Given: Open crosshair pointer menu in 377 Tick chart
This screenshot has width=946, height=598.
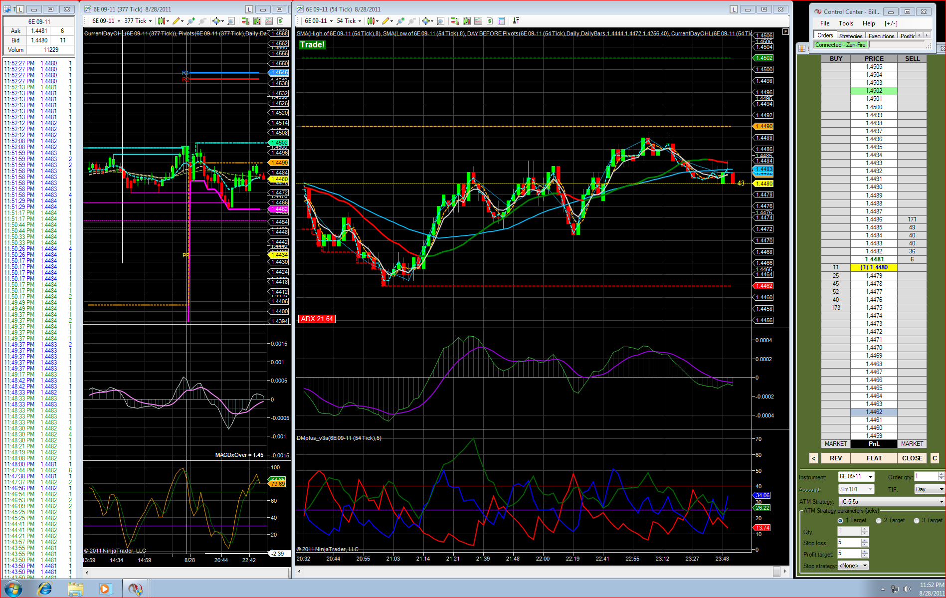Looking at the screenshot, I should tap(217, 21).
